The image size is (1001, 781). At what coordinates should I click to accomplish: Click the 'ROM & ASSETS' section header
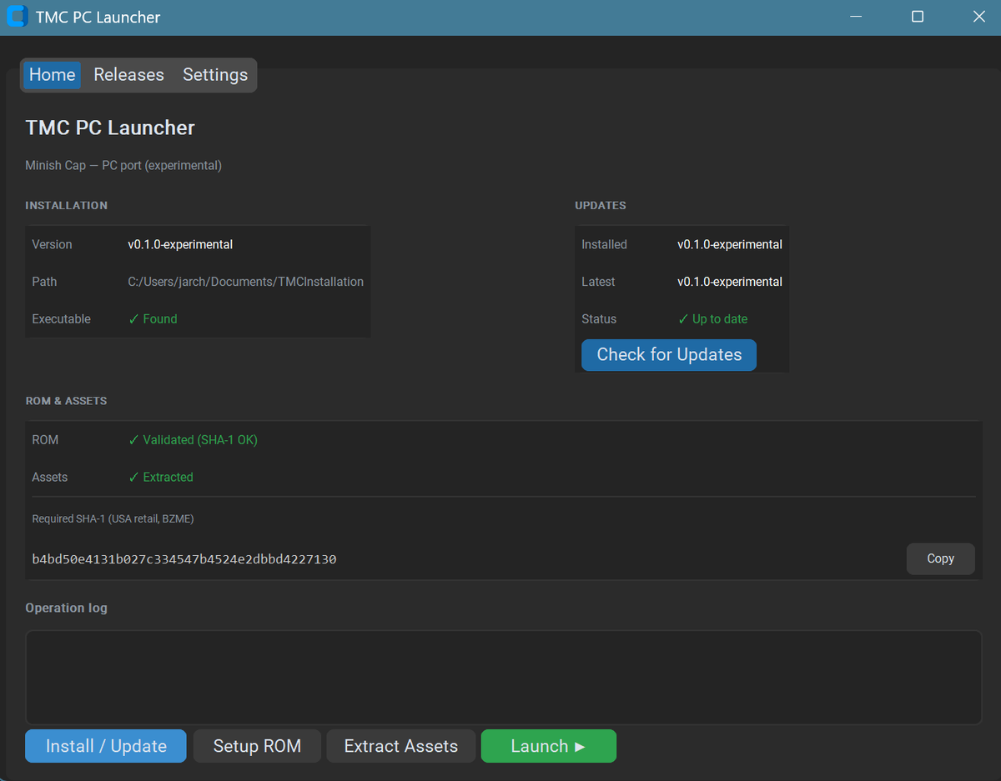pos(66,401)
